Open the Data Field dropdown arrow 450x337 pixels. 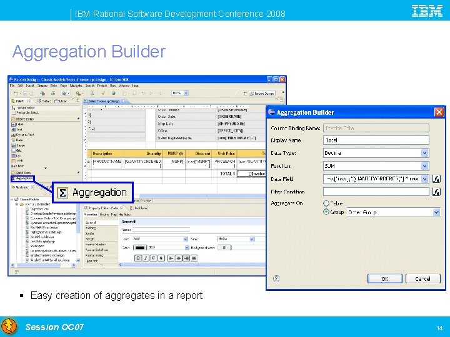pyautogui.click(x=425, y=179)
